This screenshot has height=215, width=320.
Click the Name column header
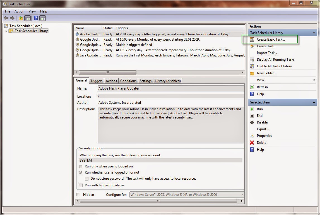tap(88, 28)
